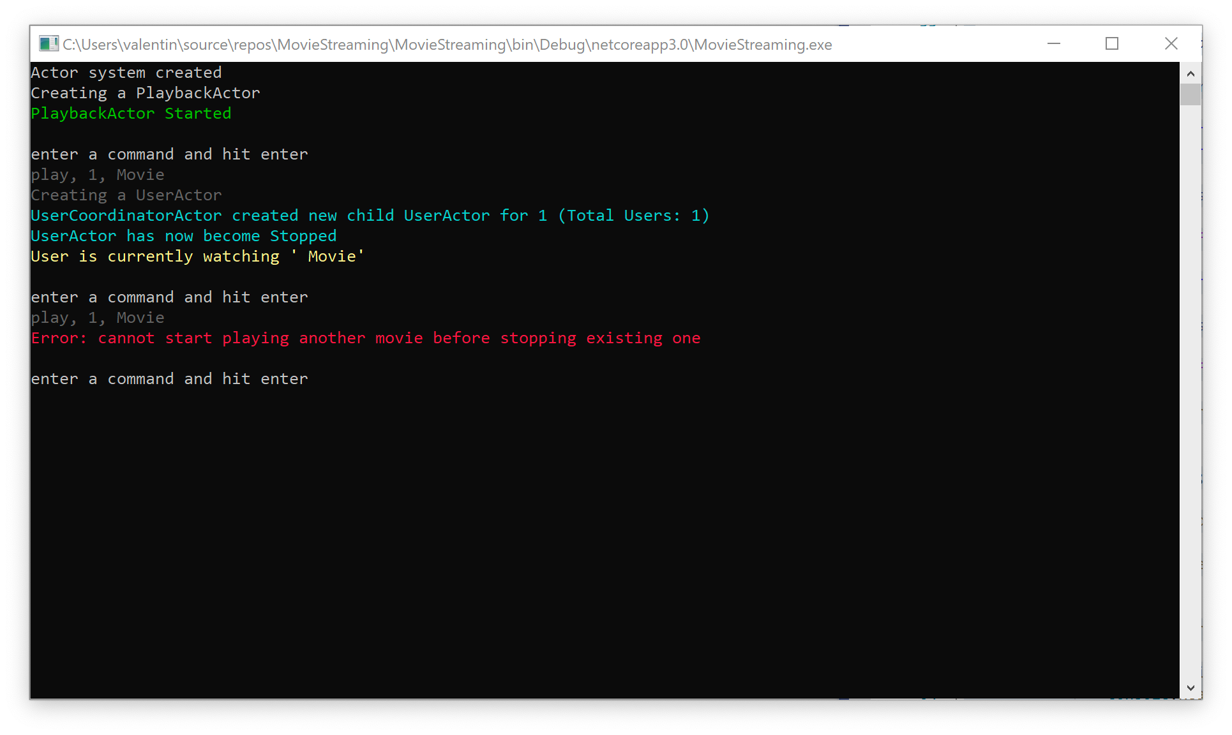Click the green 'PlaybackActor Started' line
The width and height of the screenshot is (1232, 735).
pos(131,114)
